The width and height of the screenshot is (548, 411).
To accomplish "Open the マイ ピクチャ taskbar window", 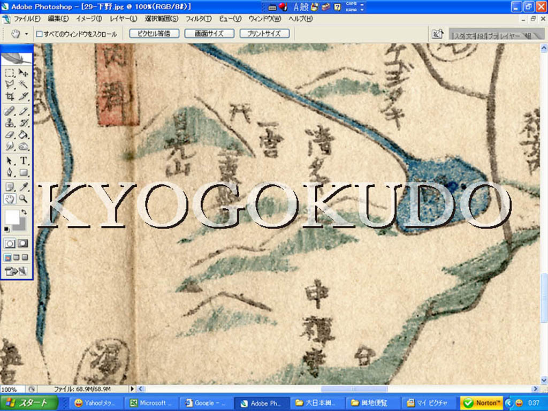I will click(428, 403).
